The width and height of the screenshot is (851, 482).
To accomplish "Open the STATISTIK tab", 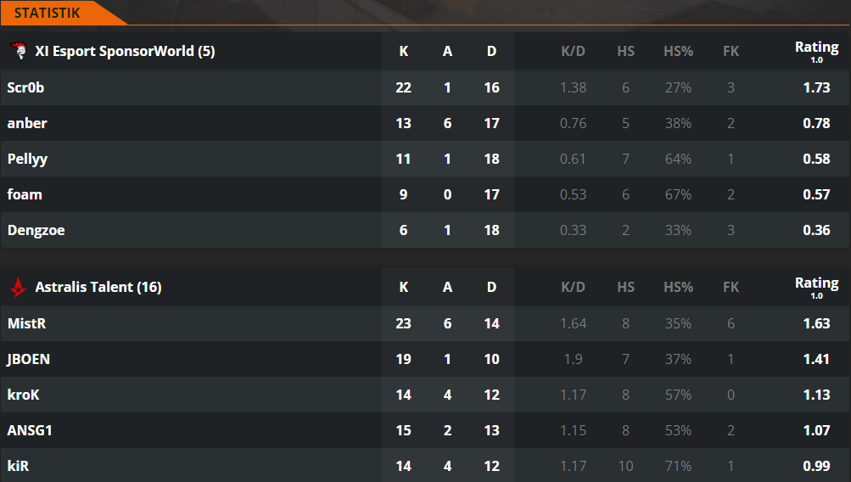I will pyautogui.click(x=48, y=13).
